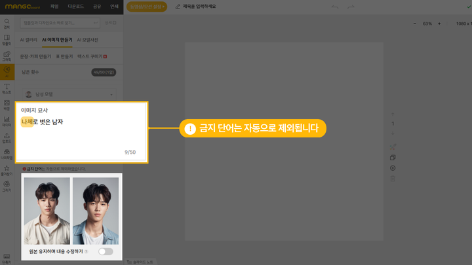Open the 63% zoom level dropdown

(427, 24)
